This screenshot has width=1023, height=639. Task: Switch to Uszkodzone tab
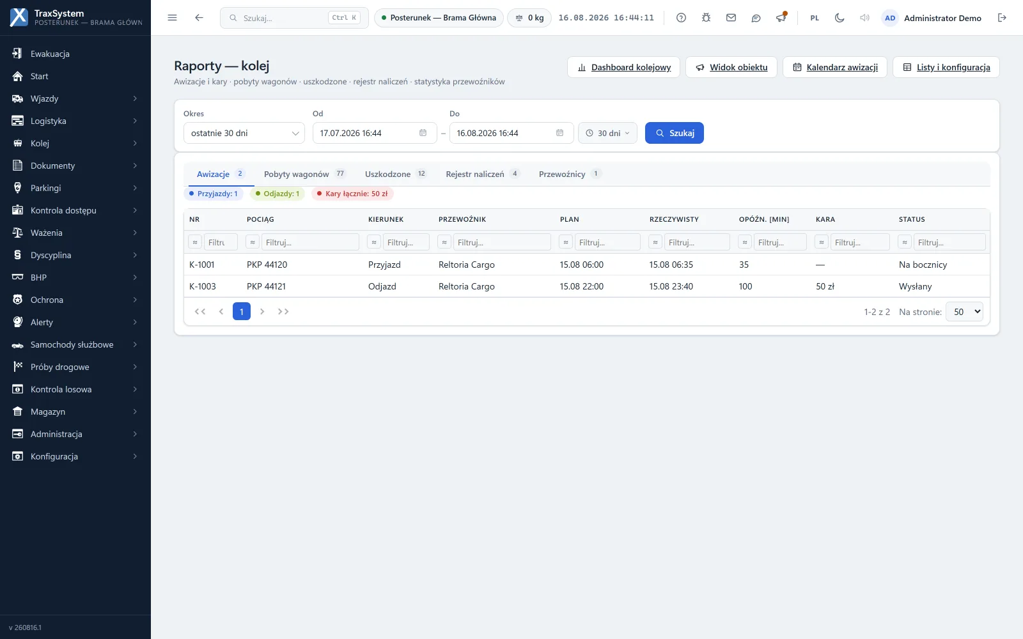point(396,174)
